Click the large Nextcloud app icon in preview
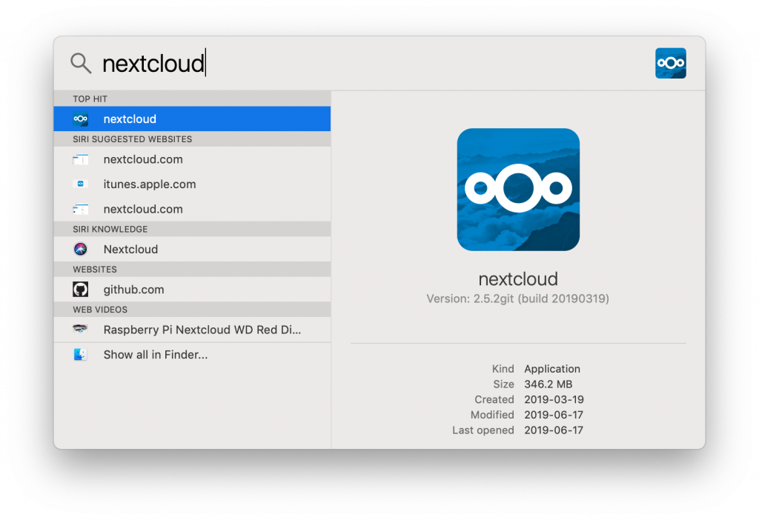This screenshot has width=759, height=520. (x=518, y=190)
